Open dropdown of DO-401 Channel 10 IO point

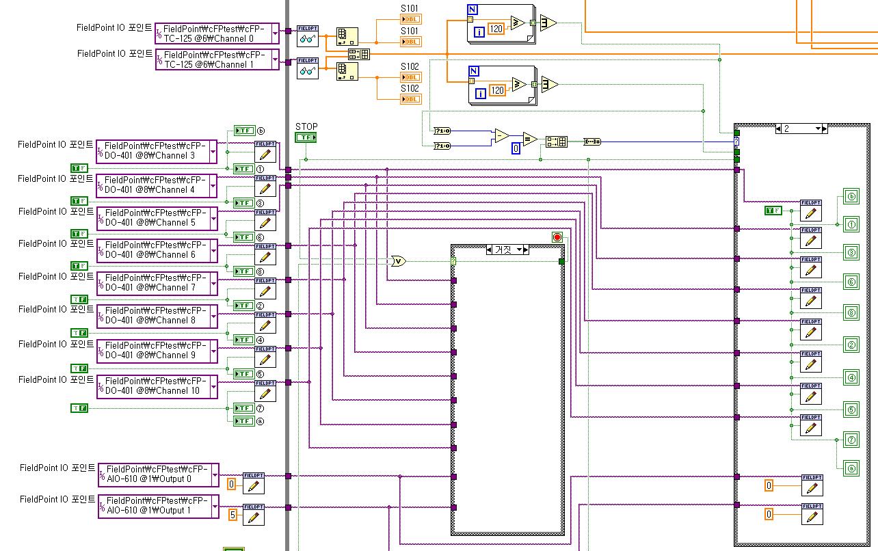[213, 386]
